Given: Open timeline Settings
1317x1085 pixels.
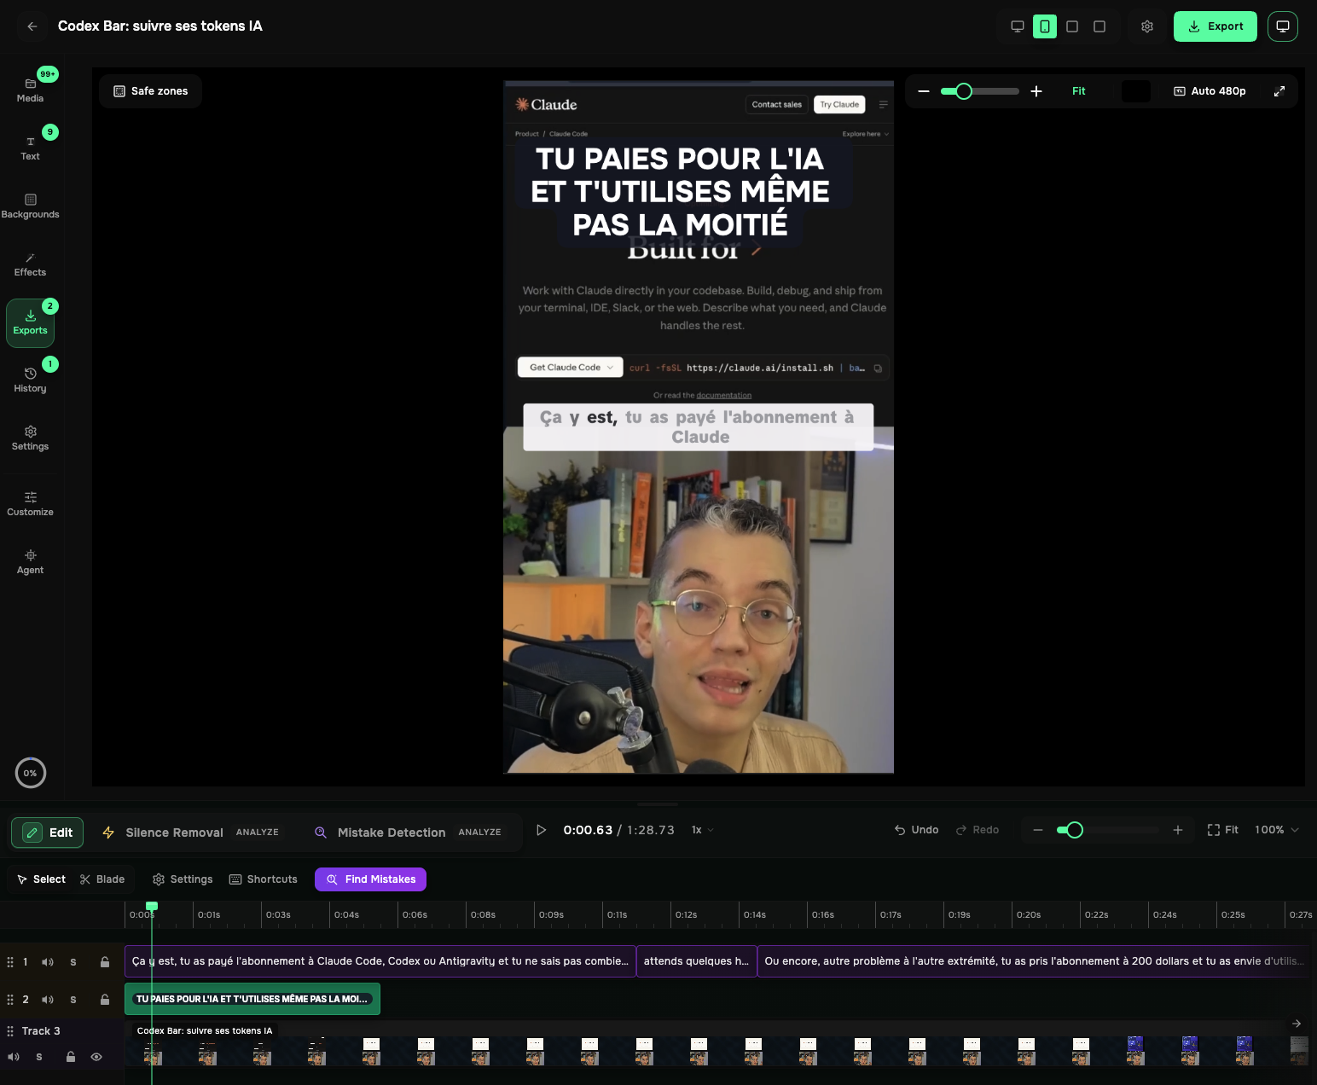Looking at the screenshot, I should [x=183, y=879].
